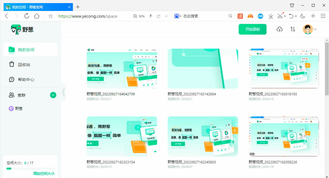Click the scrollbar down arrow
329x178 pixels.
(x=327, y=176)
